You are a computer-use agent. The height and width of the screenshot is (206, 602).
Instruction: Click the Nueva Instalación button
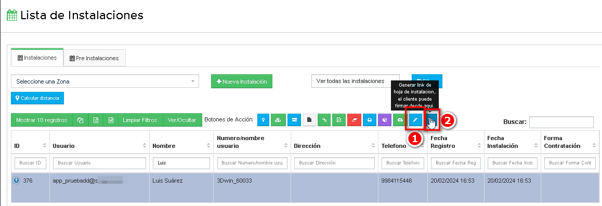(242, 81)
